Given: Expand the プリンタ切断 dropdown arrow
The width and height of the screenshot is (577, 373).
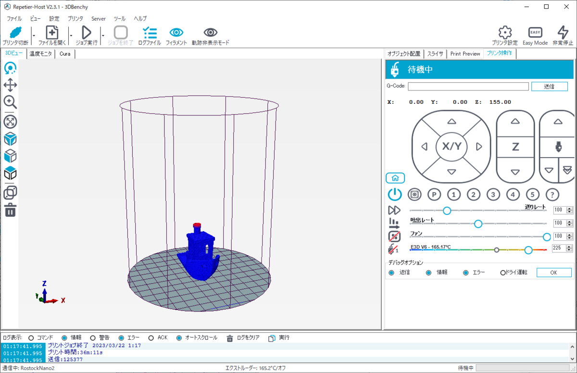Looking at the screenshot, I should pos(34,35).
